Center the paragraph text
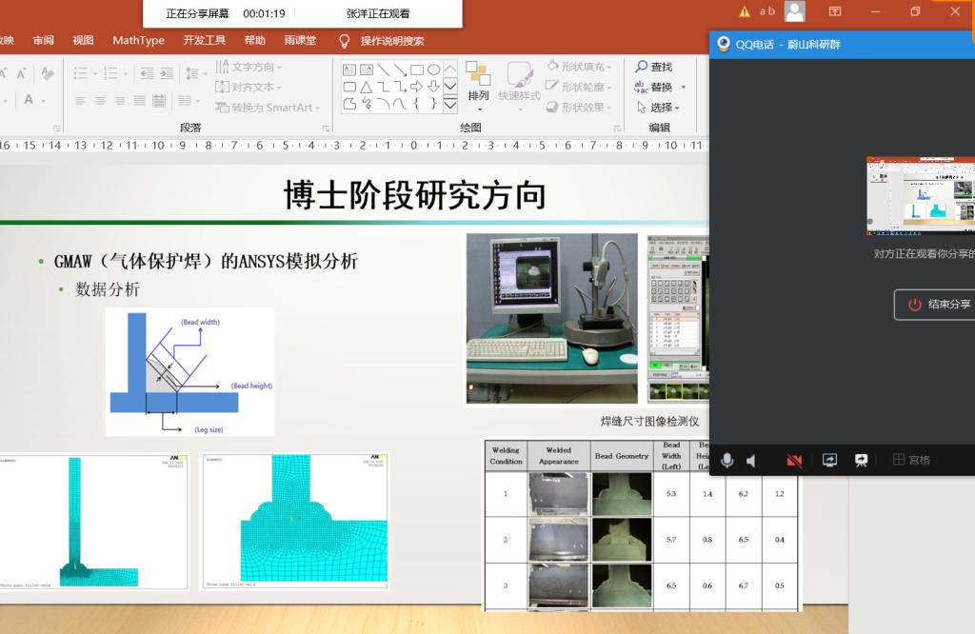975x634 pixels. [x=100, y=100]
